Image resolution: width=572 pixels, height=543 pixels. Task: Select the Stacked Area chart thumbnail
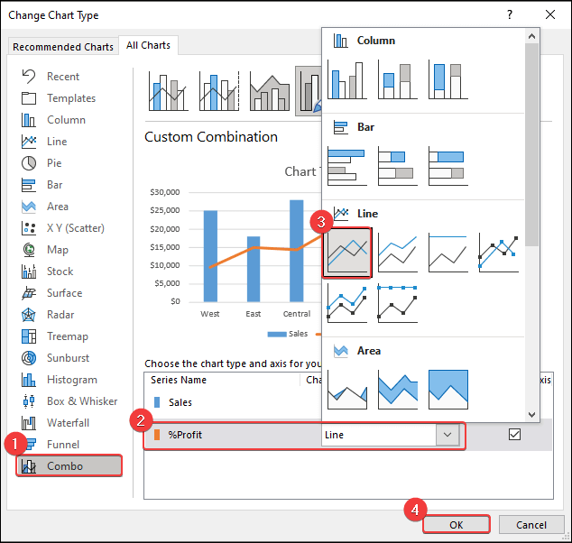(x=398, y=390)
